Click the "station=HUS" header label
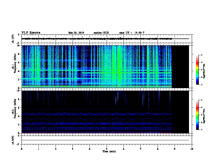Screen dimensions: 216x167 101,33
